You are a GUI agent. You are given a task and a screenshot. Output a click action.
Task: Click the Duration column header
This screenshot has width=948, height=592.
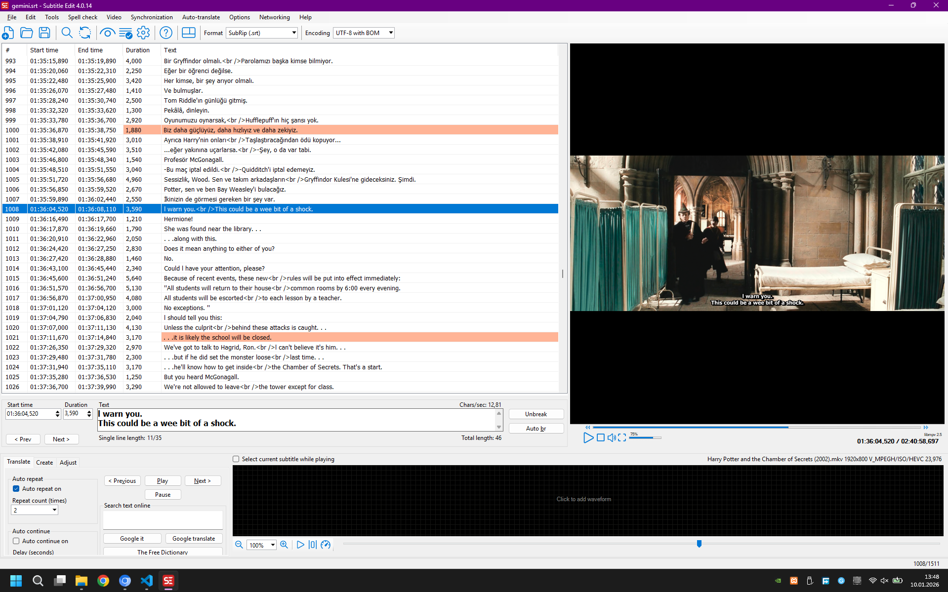pyautogui.click(x=141, y=50)
